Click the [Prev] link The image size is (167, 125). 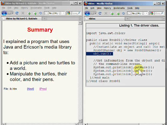pyautogui.click(x=43, y=89)
